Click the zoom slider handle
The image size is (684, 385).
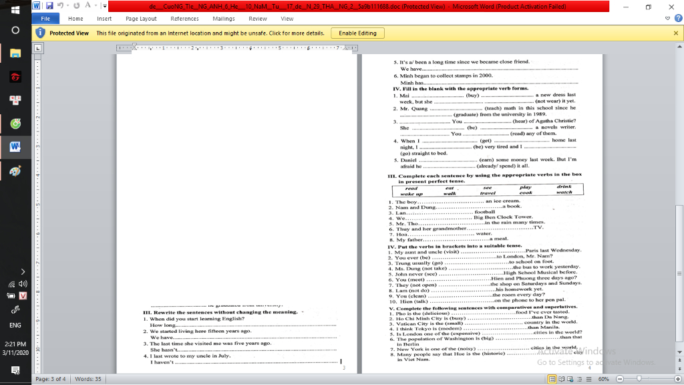point(639,379)
